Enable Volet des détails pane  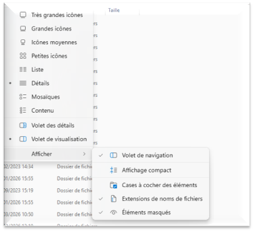[x=49, y=126]
